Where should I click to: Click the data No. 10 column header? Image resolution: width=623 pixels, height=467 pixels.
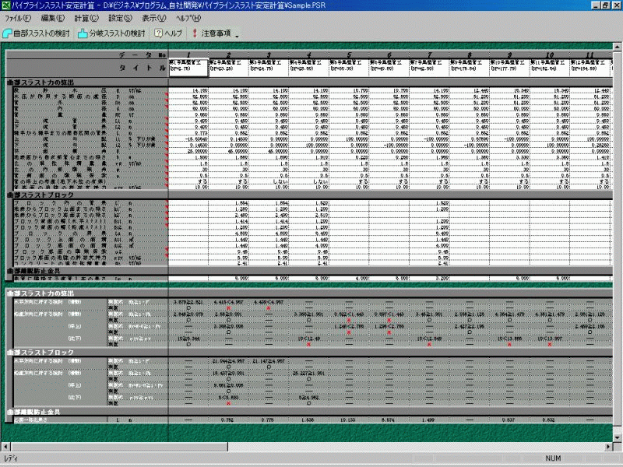[x=550, y=55]
